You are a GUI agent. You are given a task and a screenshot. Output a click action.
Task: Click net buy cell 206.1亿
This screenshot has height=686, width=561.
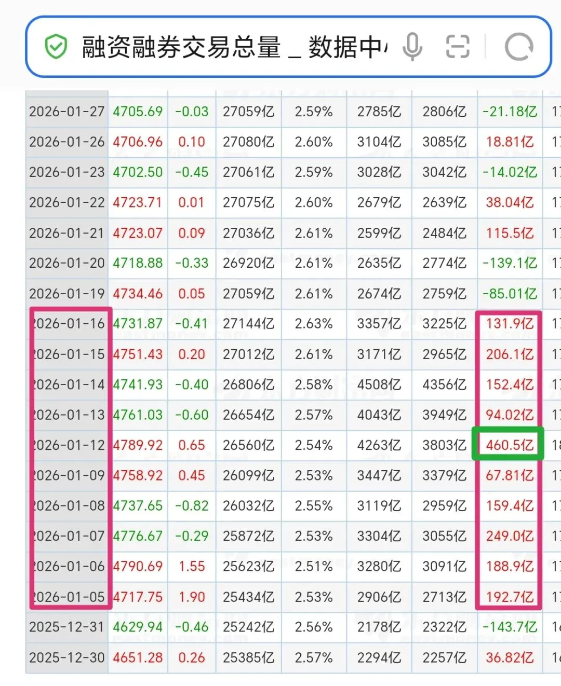(510, 354)
